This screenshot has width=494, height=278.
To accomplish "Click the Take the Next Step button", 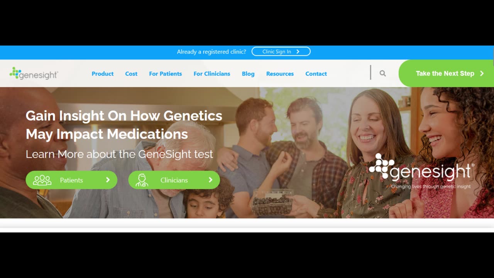I will click(446, 73).
